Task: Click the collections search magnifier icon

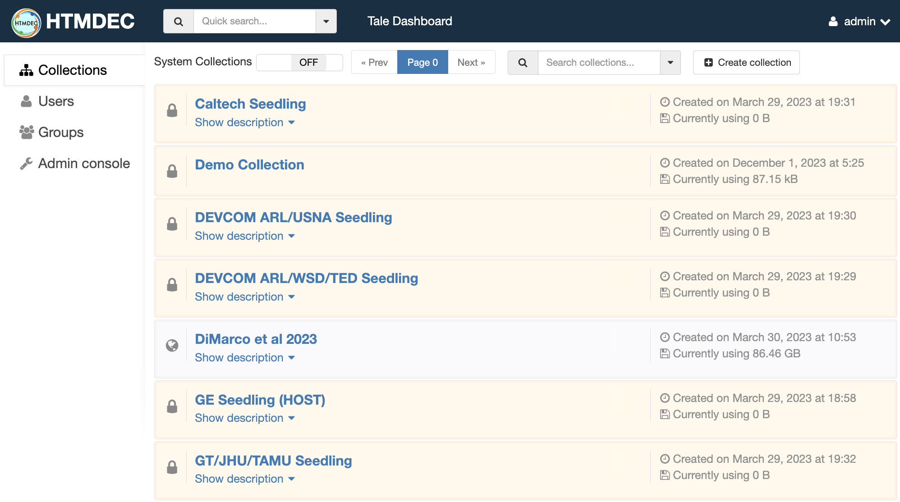Action: (523, 63)
